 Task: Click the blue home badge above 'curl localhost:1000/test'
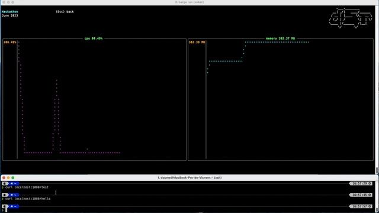tap(14, 183)
